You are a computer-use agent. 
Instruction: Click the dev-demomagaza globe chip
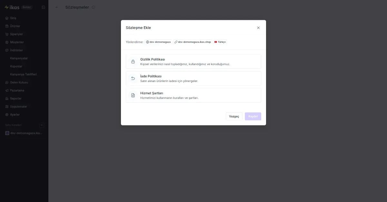pos(158,42)
